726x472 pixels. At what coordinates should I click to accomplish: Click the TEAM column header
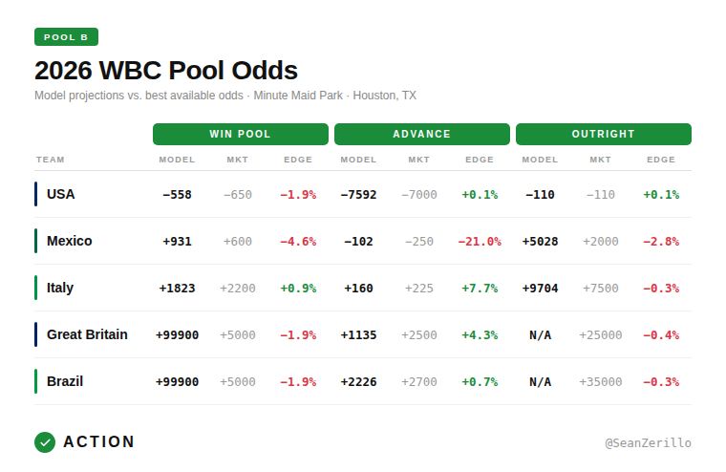[51, 160]
